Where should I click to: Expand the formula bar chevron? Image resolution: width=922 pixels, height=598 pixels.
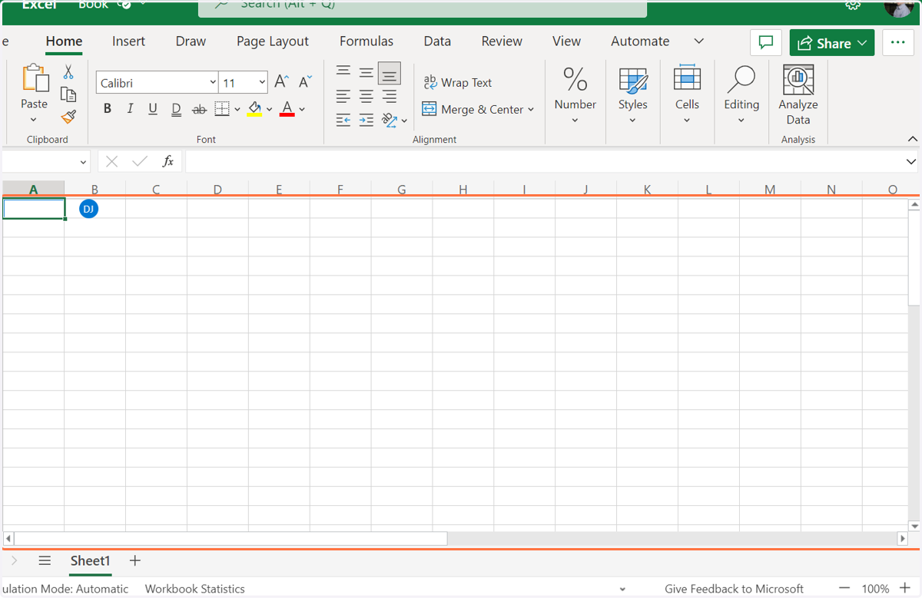(x=911, y=162)
